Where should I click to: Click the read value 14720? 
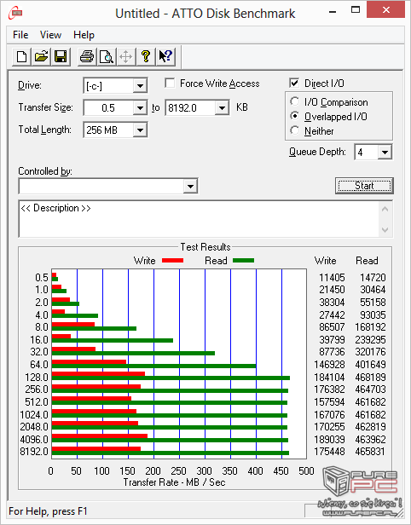point(373,278)
